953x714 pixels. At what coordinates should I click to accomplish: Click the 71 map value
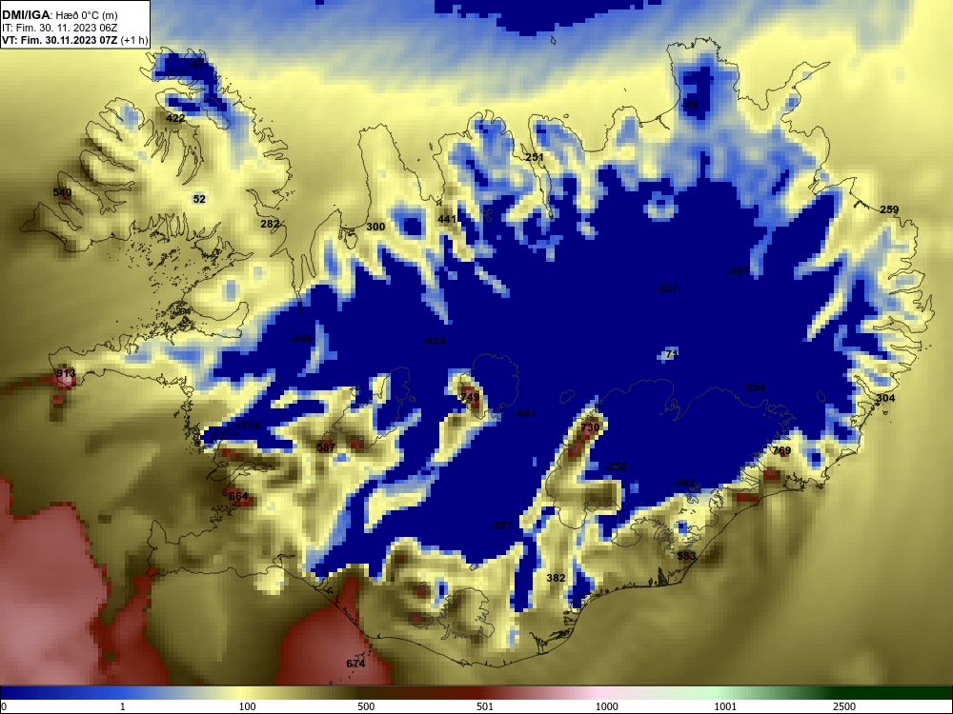(672, 353)
